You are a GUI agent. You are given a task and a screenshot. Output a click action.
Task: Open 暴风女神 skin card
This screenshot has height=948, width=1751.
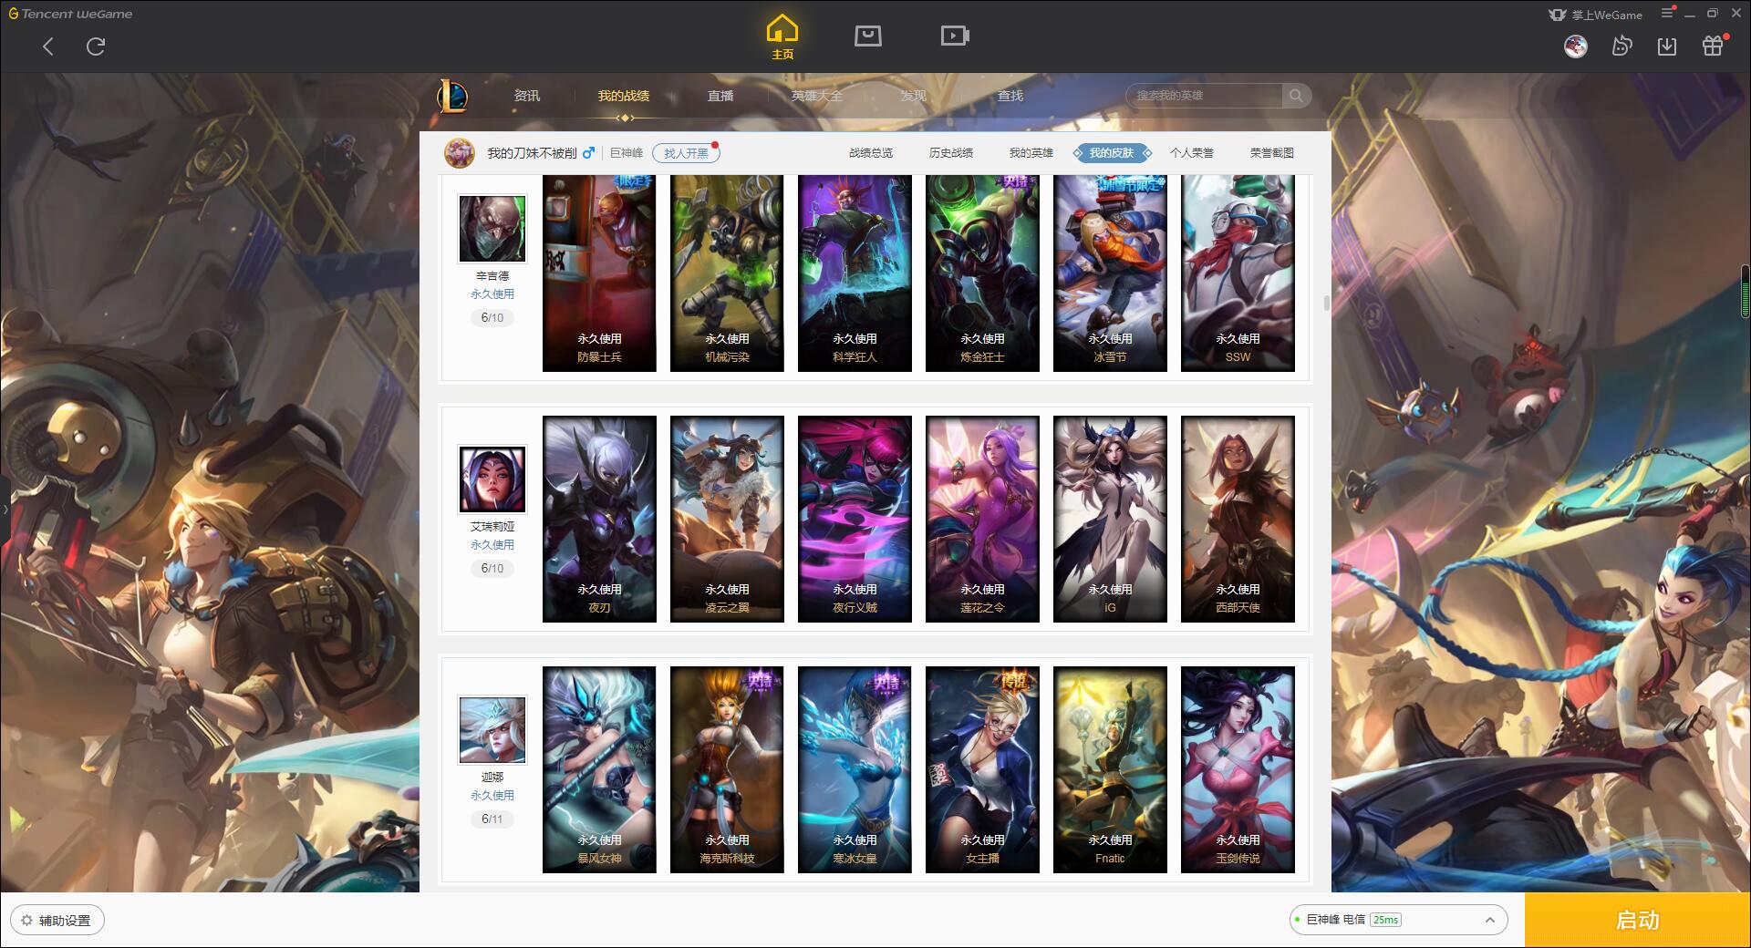pyautogui.click(x=599, y=770)
